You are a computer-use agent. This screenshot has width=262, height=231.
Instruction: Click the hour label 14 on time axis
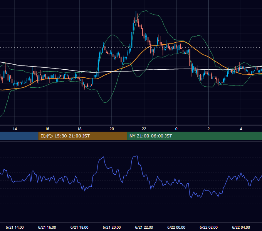pyautogui.click(x=15, y=129)
